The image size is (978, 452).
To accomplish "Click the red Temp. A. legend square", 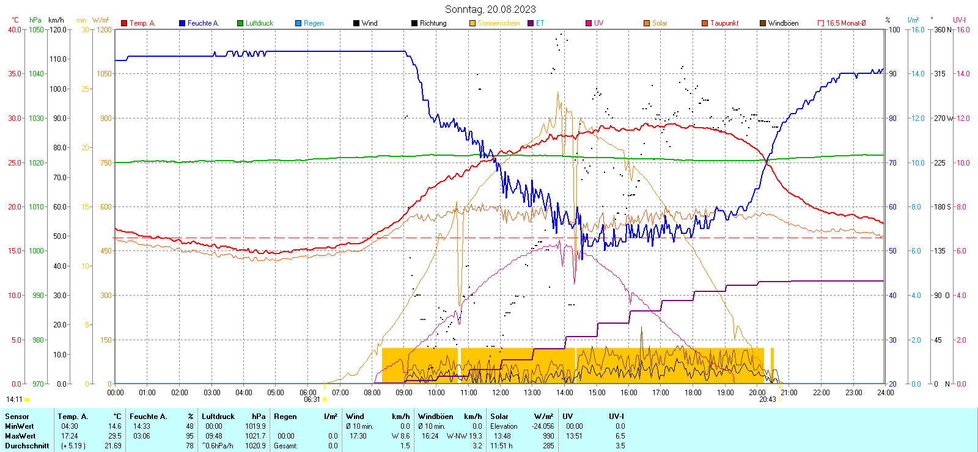I will click(x=124, y=23).
